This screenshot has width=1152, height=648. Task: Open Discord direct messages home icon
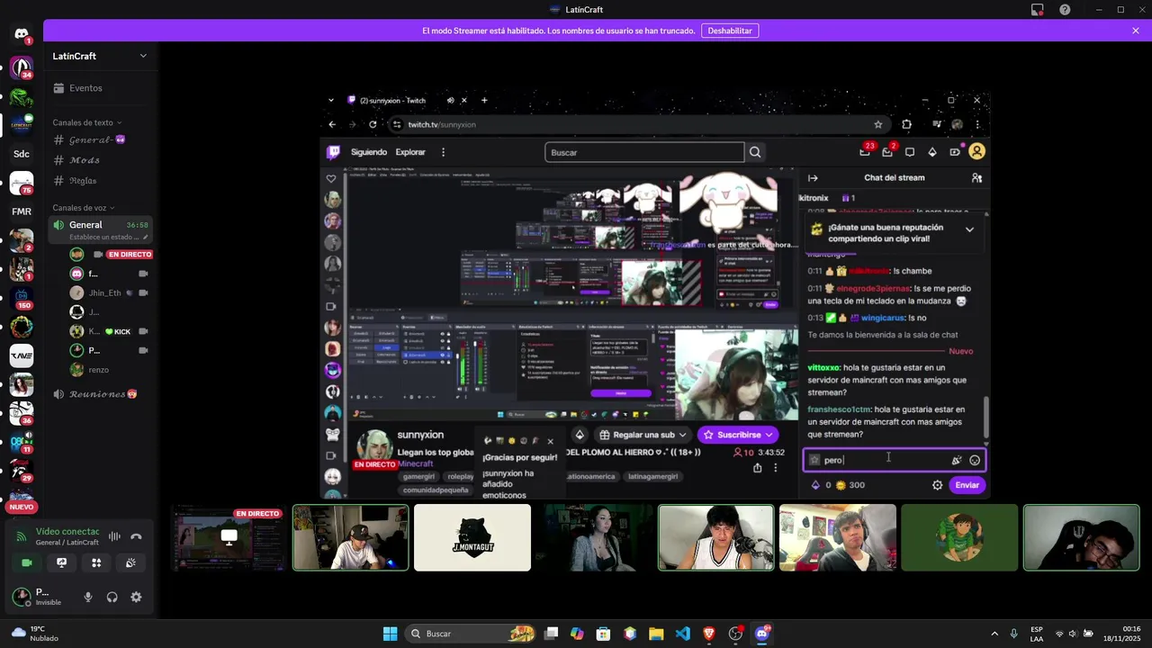pyautogui.click(x=22, y=34)
